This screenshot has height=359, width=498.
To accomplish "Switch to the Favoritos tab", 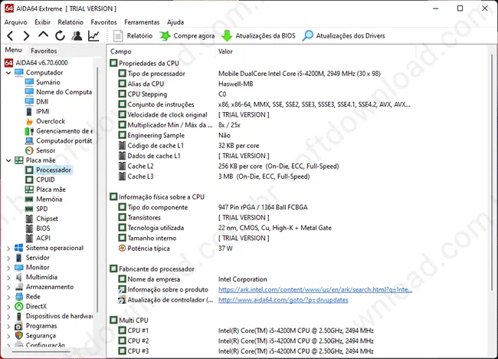I will coord(44,51).
